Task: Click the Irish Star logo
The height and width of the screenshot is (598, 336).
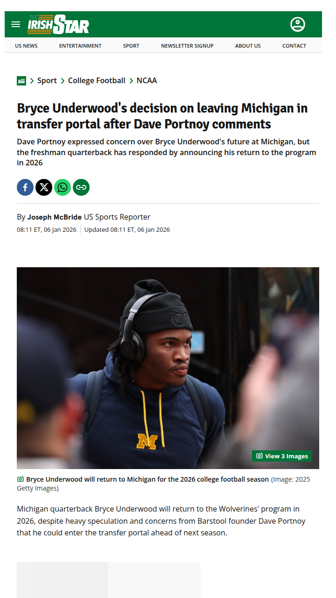Action: point(58,24)
